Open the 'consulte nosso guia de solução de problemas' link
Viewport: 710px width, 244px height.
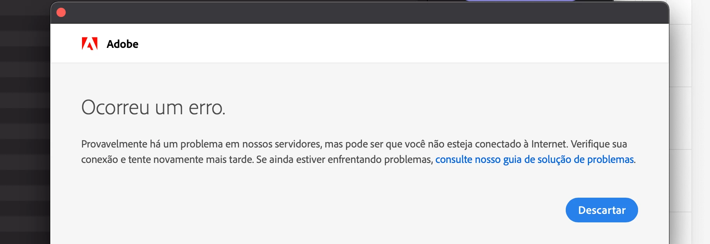coord(534,159)
